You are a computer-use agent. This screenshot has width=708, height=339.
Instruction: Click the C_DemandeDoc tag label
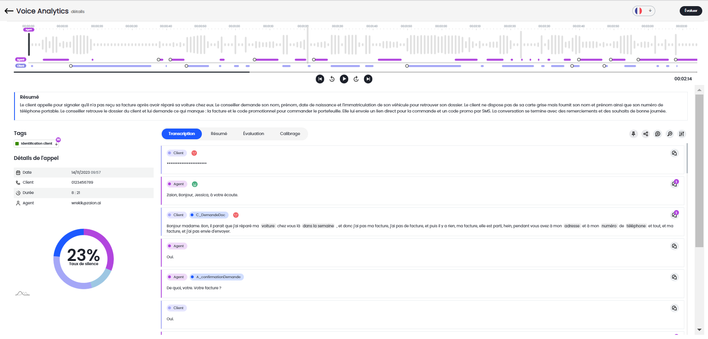tap(209, 215)
